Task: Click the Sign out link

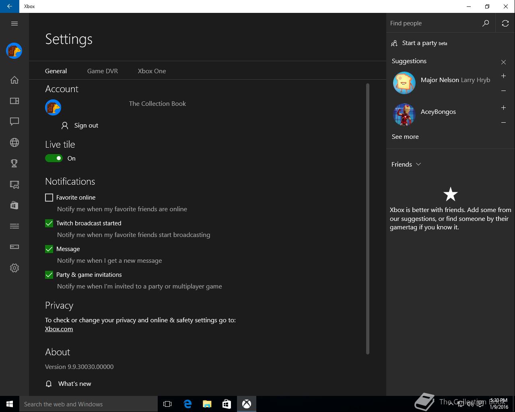Action: point(86,126)
